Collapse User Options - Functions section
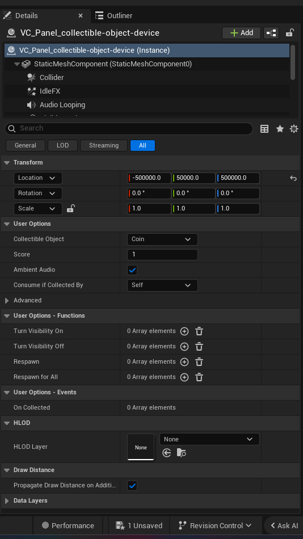303x539 pixels. pos(7,316)
